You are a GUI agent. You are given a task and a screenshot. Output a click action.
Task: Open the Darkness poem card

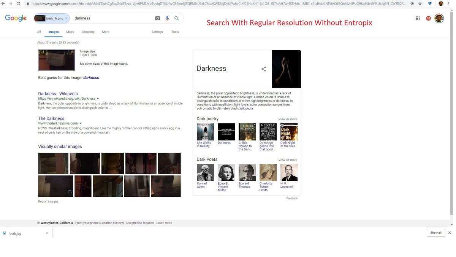(226, 134)
